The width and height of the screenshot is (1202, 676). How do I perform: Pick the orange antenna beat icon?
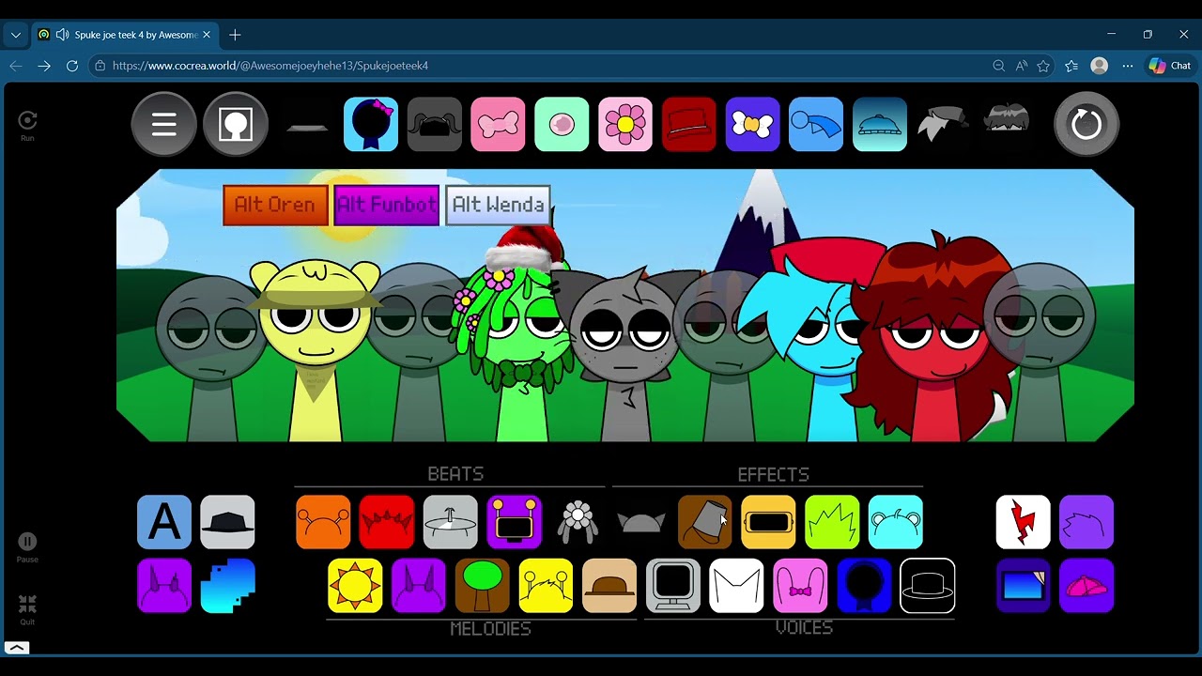click(323, 522)
